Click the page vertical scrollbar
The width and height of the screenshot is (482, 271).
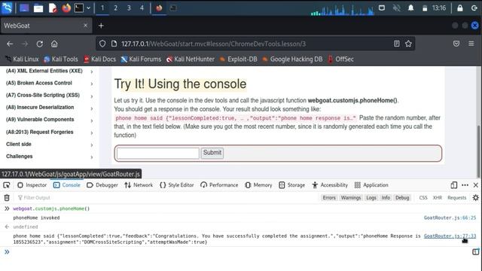pos(478,151)
